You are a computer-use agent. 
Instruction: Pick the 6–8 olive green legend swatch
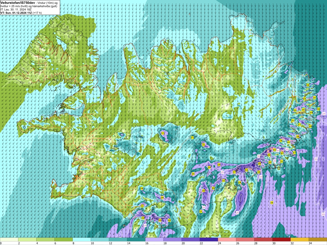click(64, 240)
